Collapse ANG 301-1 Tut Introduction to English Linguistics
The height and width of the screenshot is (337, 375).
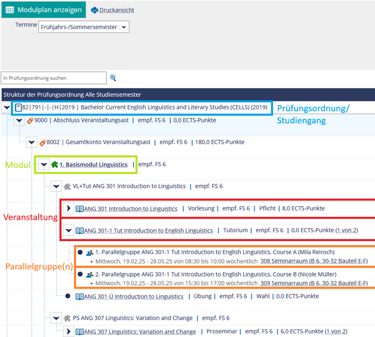[x=69, y=231]
